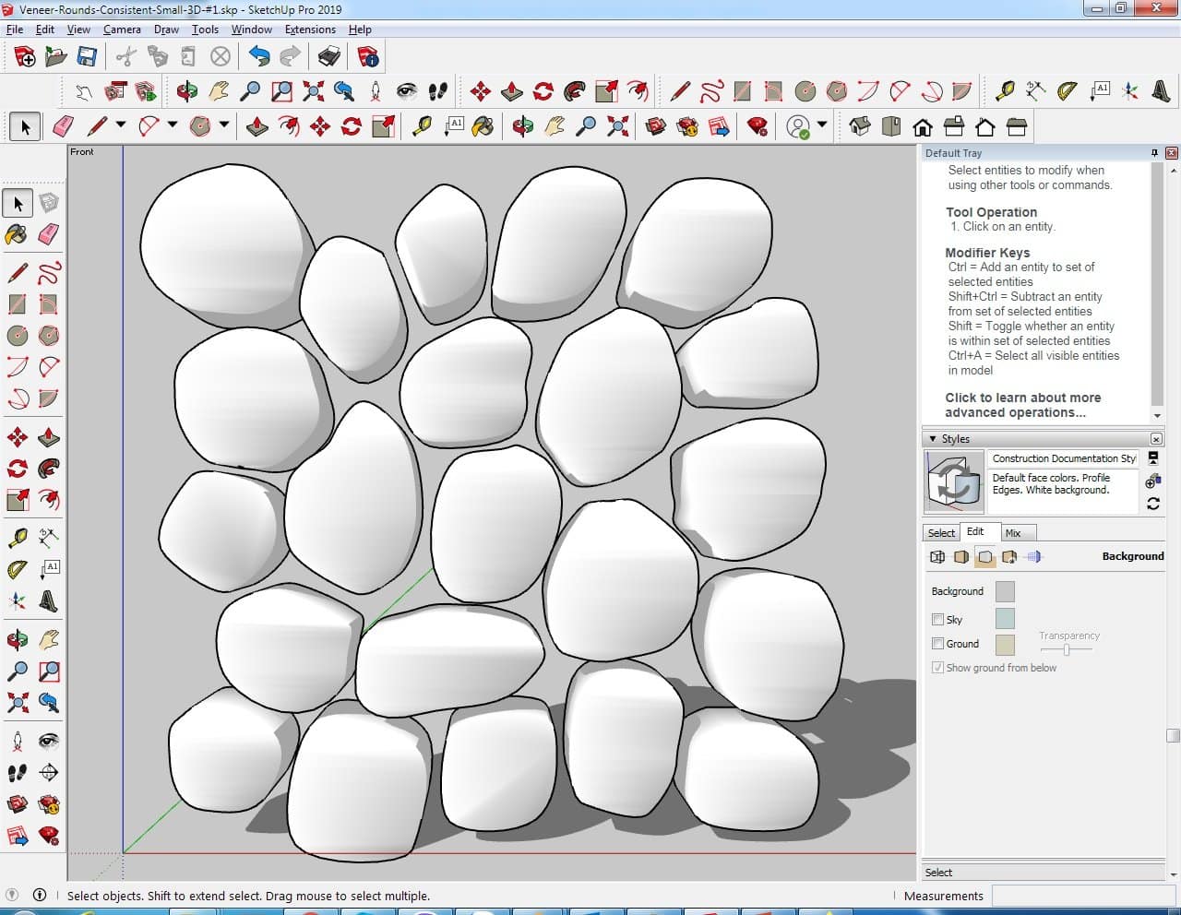The height and width of the screenshot is (915, 1181).
Task: Open the account sign-in dropdown arrow
Action: click(822, 125)
